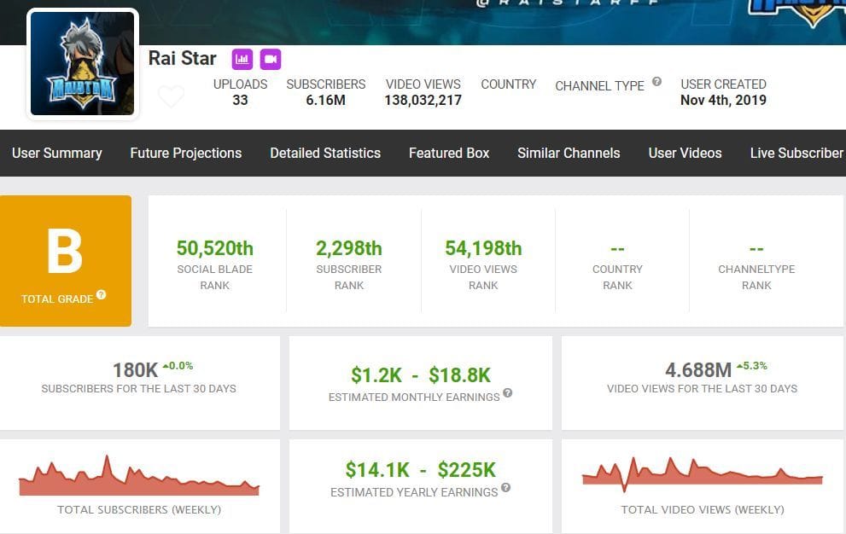
Task: Toggle the heart to favorite this channel
Action: tap(171, 96)
